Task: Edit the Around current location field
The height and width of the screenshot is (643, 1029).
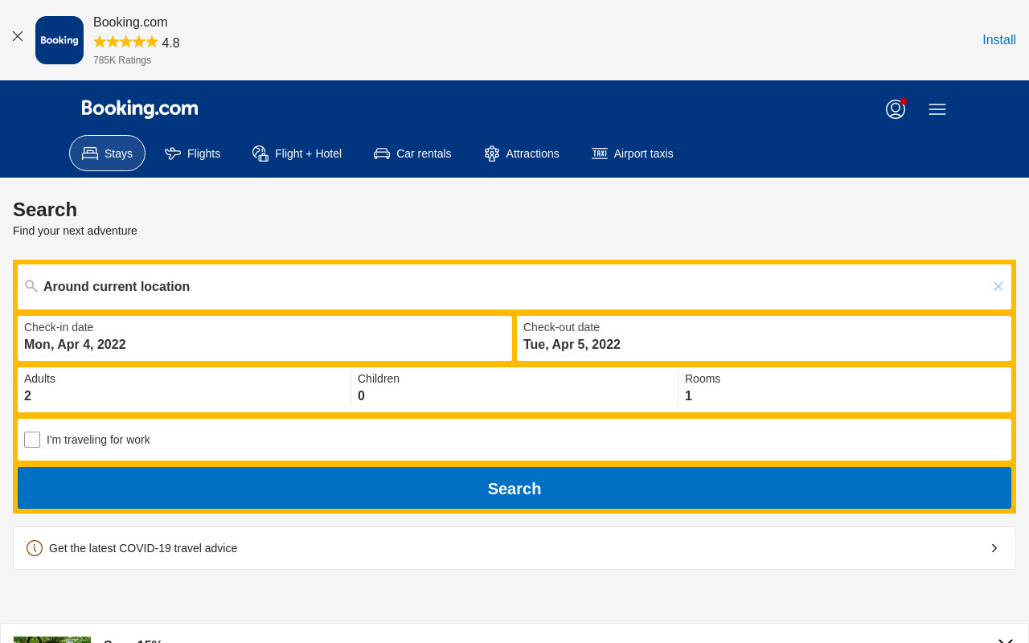Action: (x=514, y=287)
